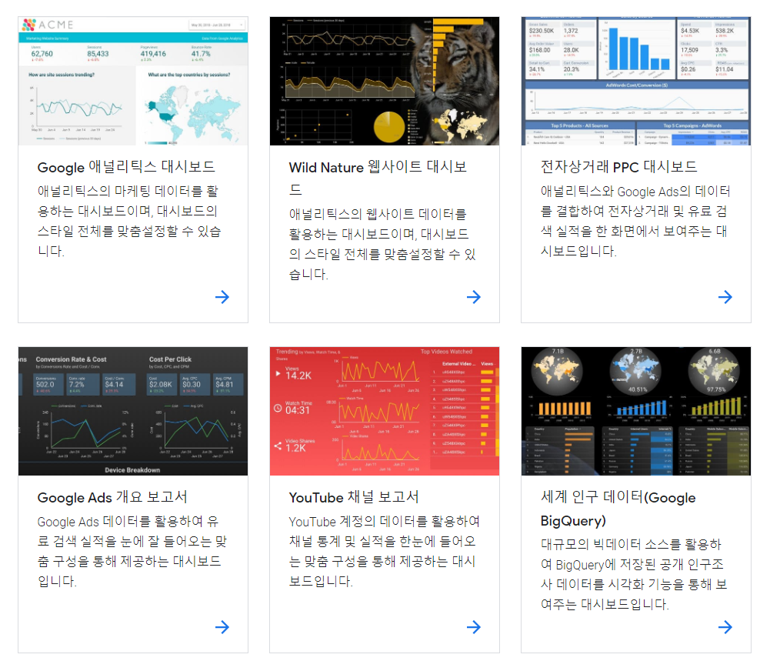The height and width of the screenshot is (661, 760).
Task: Click arrow icon on 세계 인구 데이터 card
Action: pos(725,627)
